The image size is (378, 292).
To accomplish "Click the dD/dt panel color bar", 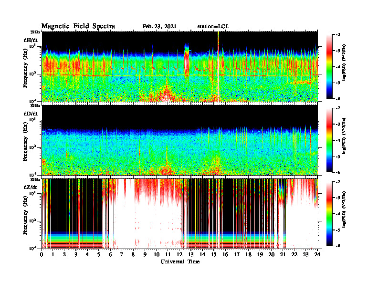I will [329, 140].
